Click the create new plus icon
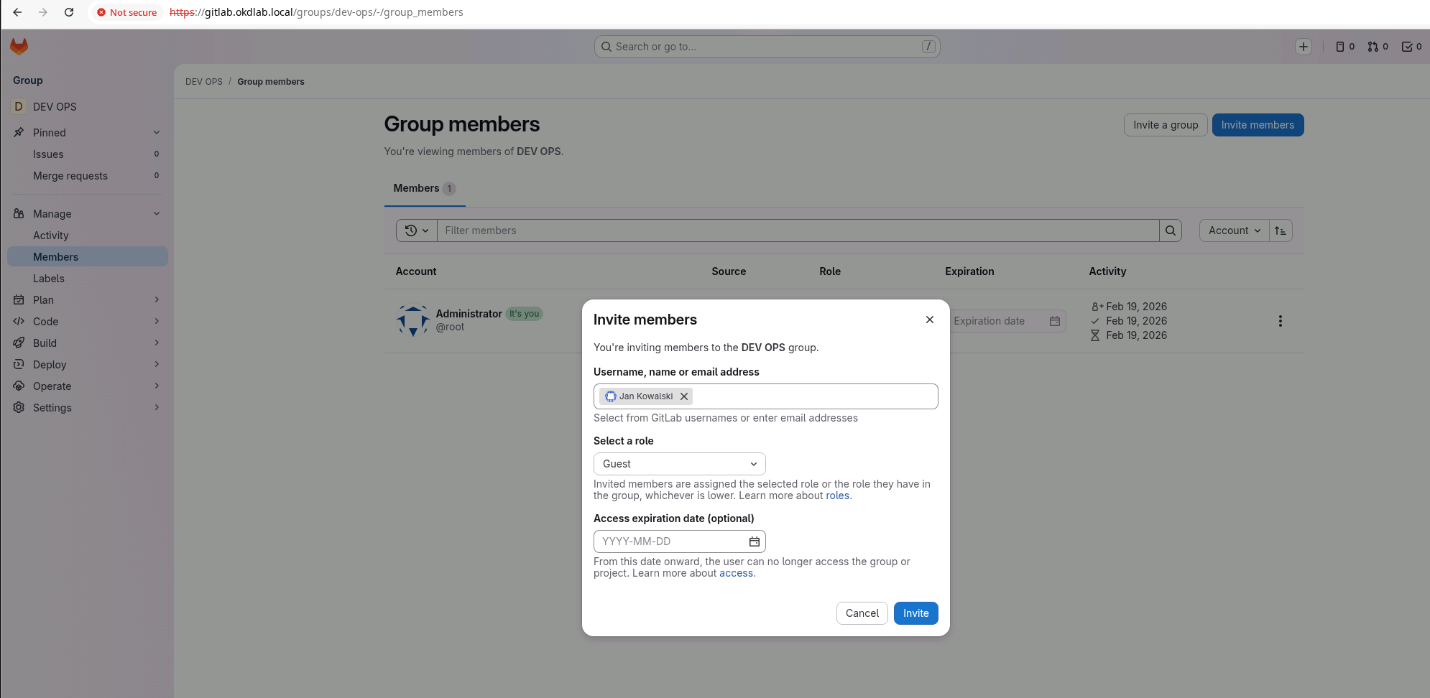Screen dimensions: 1430x698 pos(1303,47)
